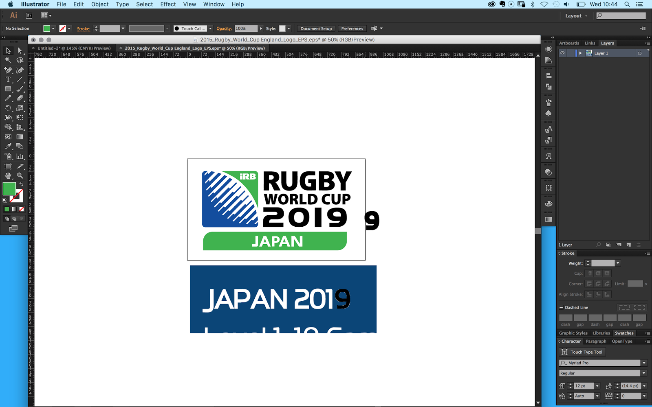Click the Touch Type Tool button
652x407 pixels.
click(x=582, y=352)
